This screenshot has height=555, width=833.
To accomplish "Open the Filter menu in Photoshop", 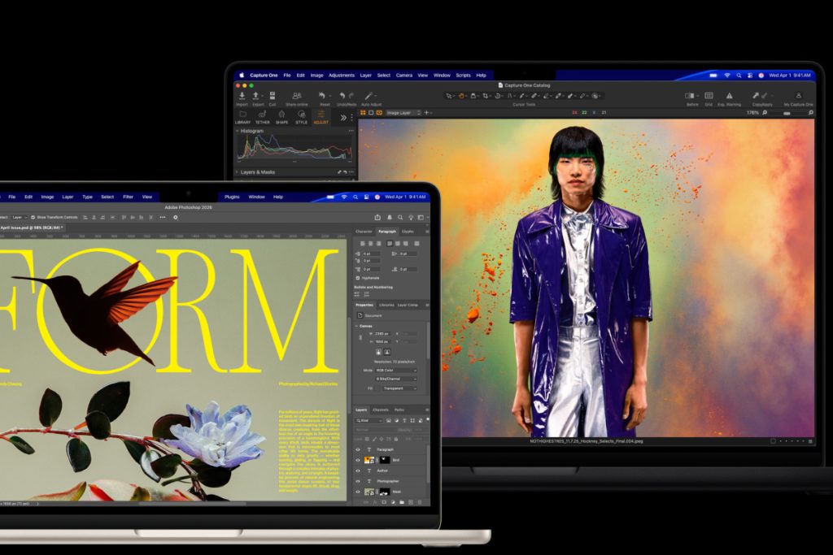I will point(129,197).
